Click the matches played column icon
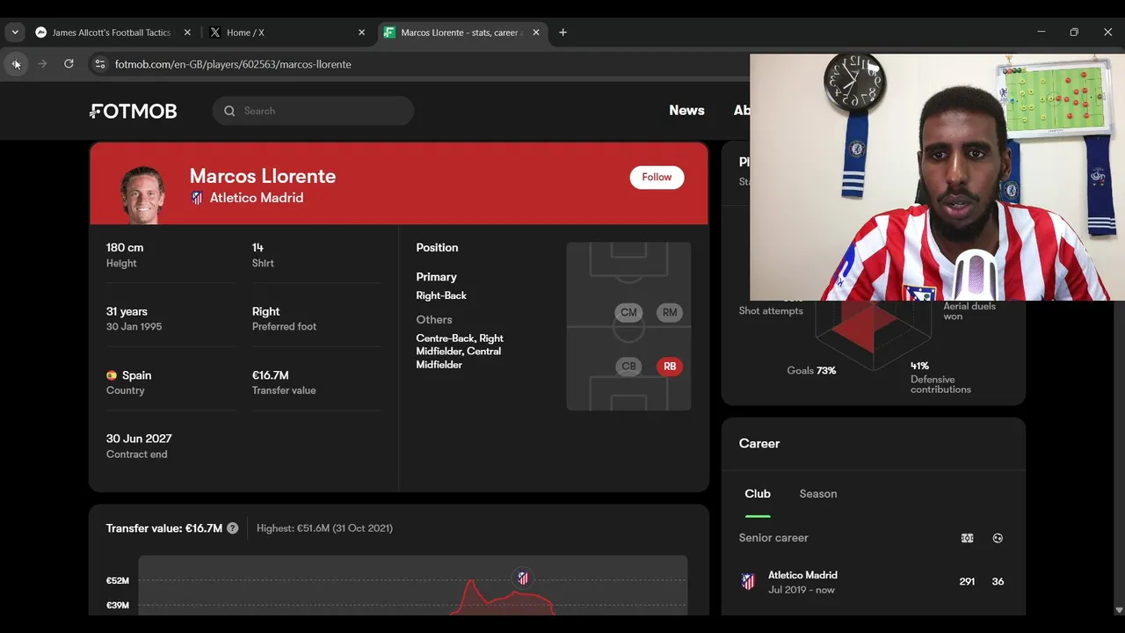 coord(967,538)
